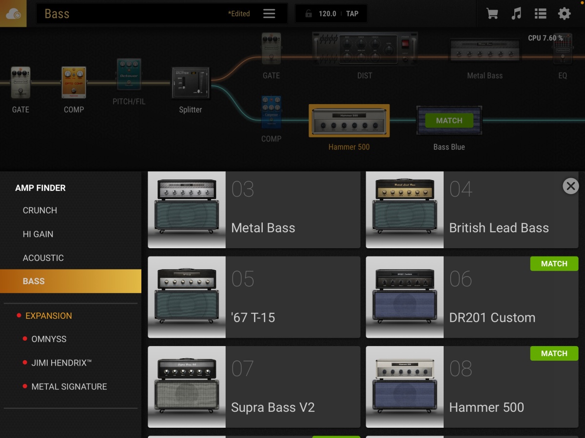This screenshot has height=438, width=585.
Task: Select the PITCH/FIL Octaver pedal
Action: (x=129, y=74)
